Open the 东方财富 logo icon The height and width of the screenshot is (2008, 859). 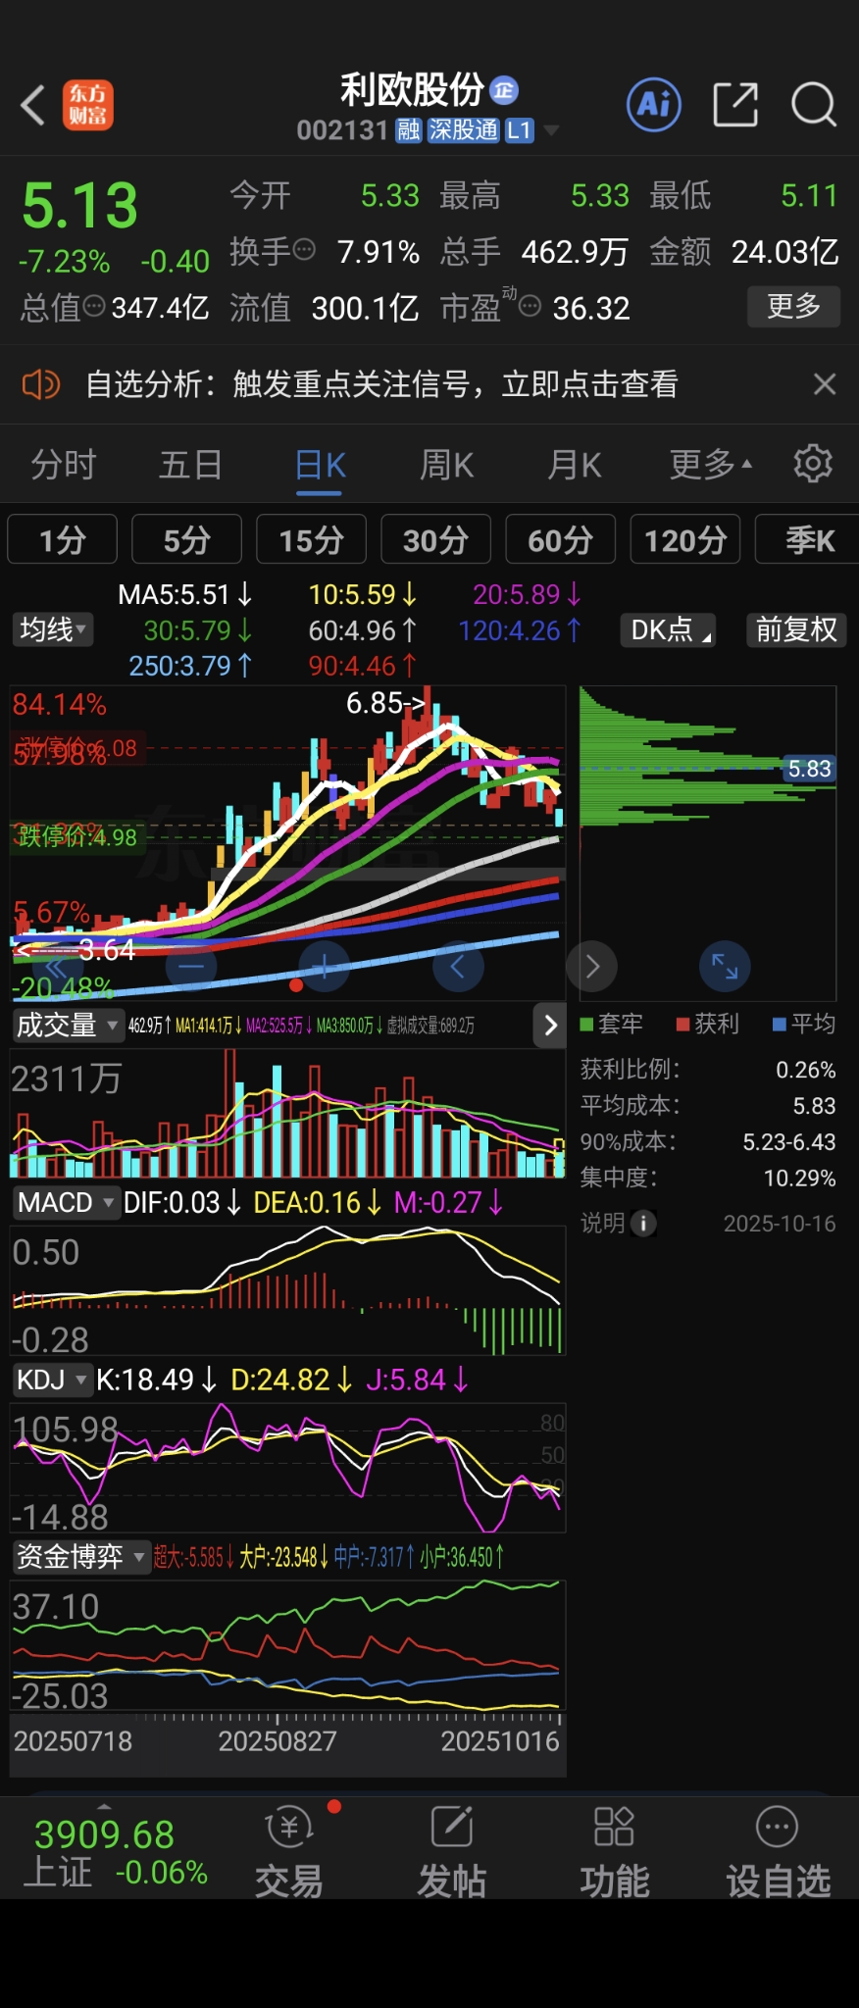tap(88, 105)
